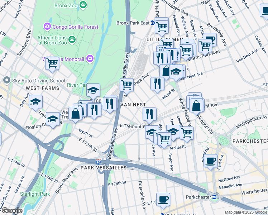Open the Parkchester MTA station icon
This screenshot has width=268, height=215.
214,197
